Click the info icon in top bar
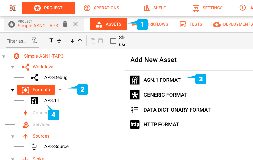This screenshot has height=160, width=253. coord(243,8)
